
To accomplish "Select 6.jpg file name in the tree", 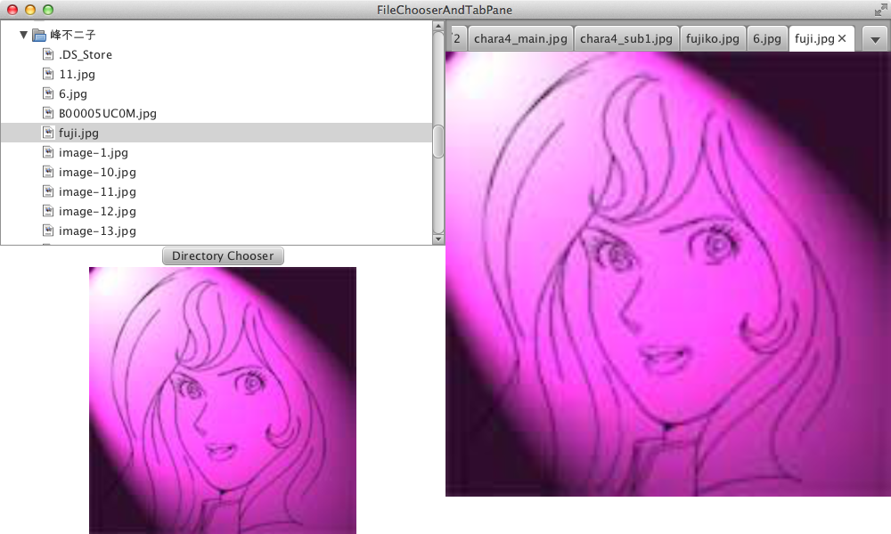I will pos(73,93).
